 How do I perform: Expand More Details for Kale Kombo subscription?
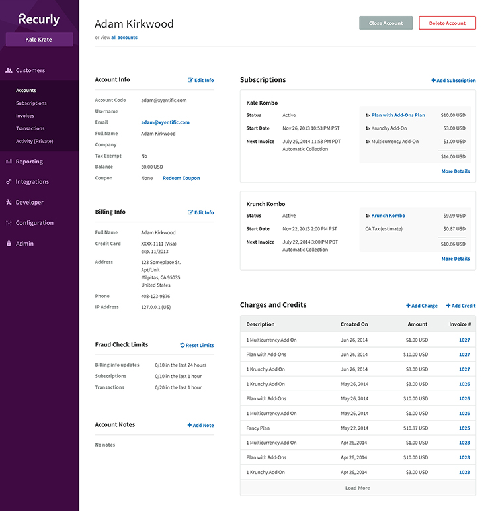[455, 171]
